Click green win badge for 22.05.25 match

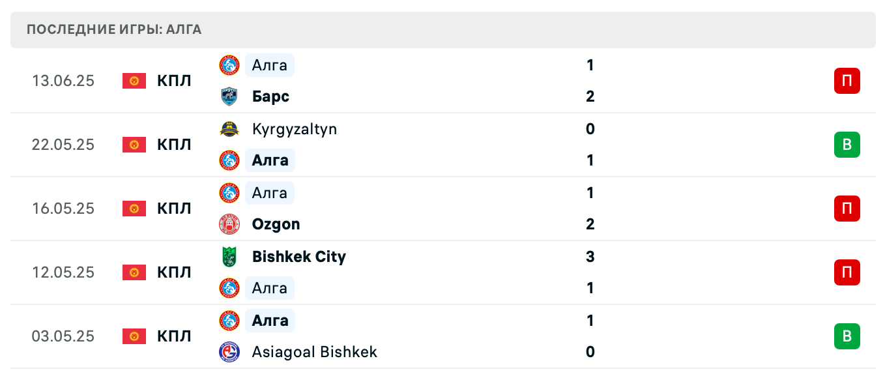click(x=847, y=145)
